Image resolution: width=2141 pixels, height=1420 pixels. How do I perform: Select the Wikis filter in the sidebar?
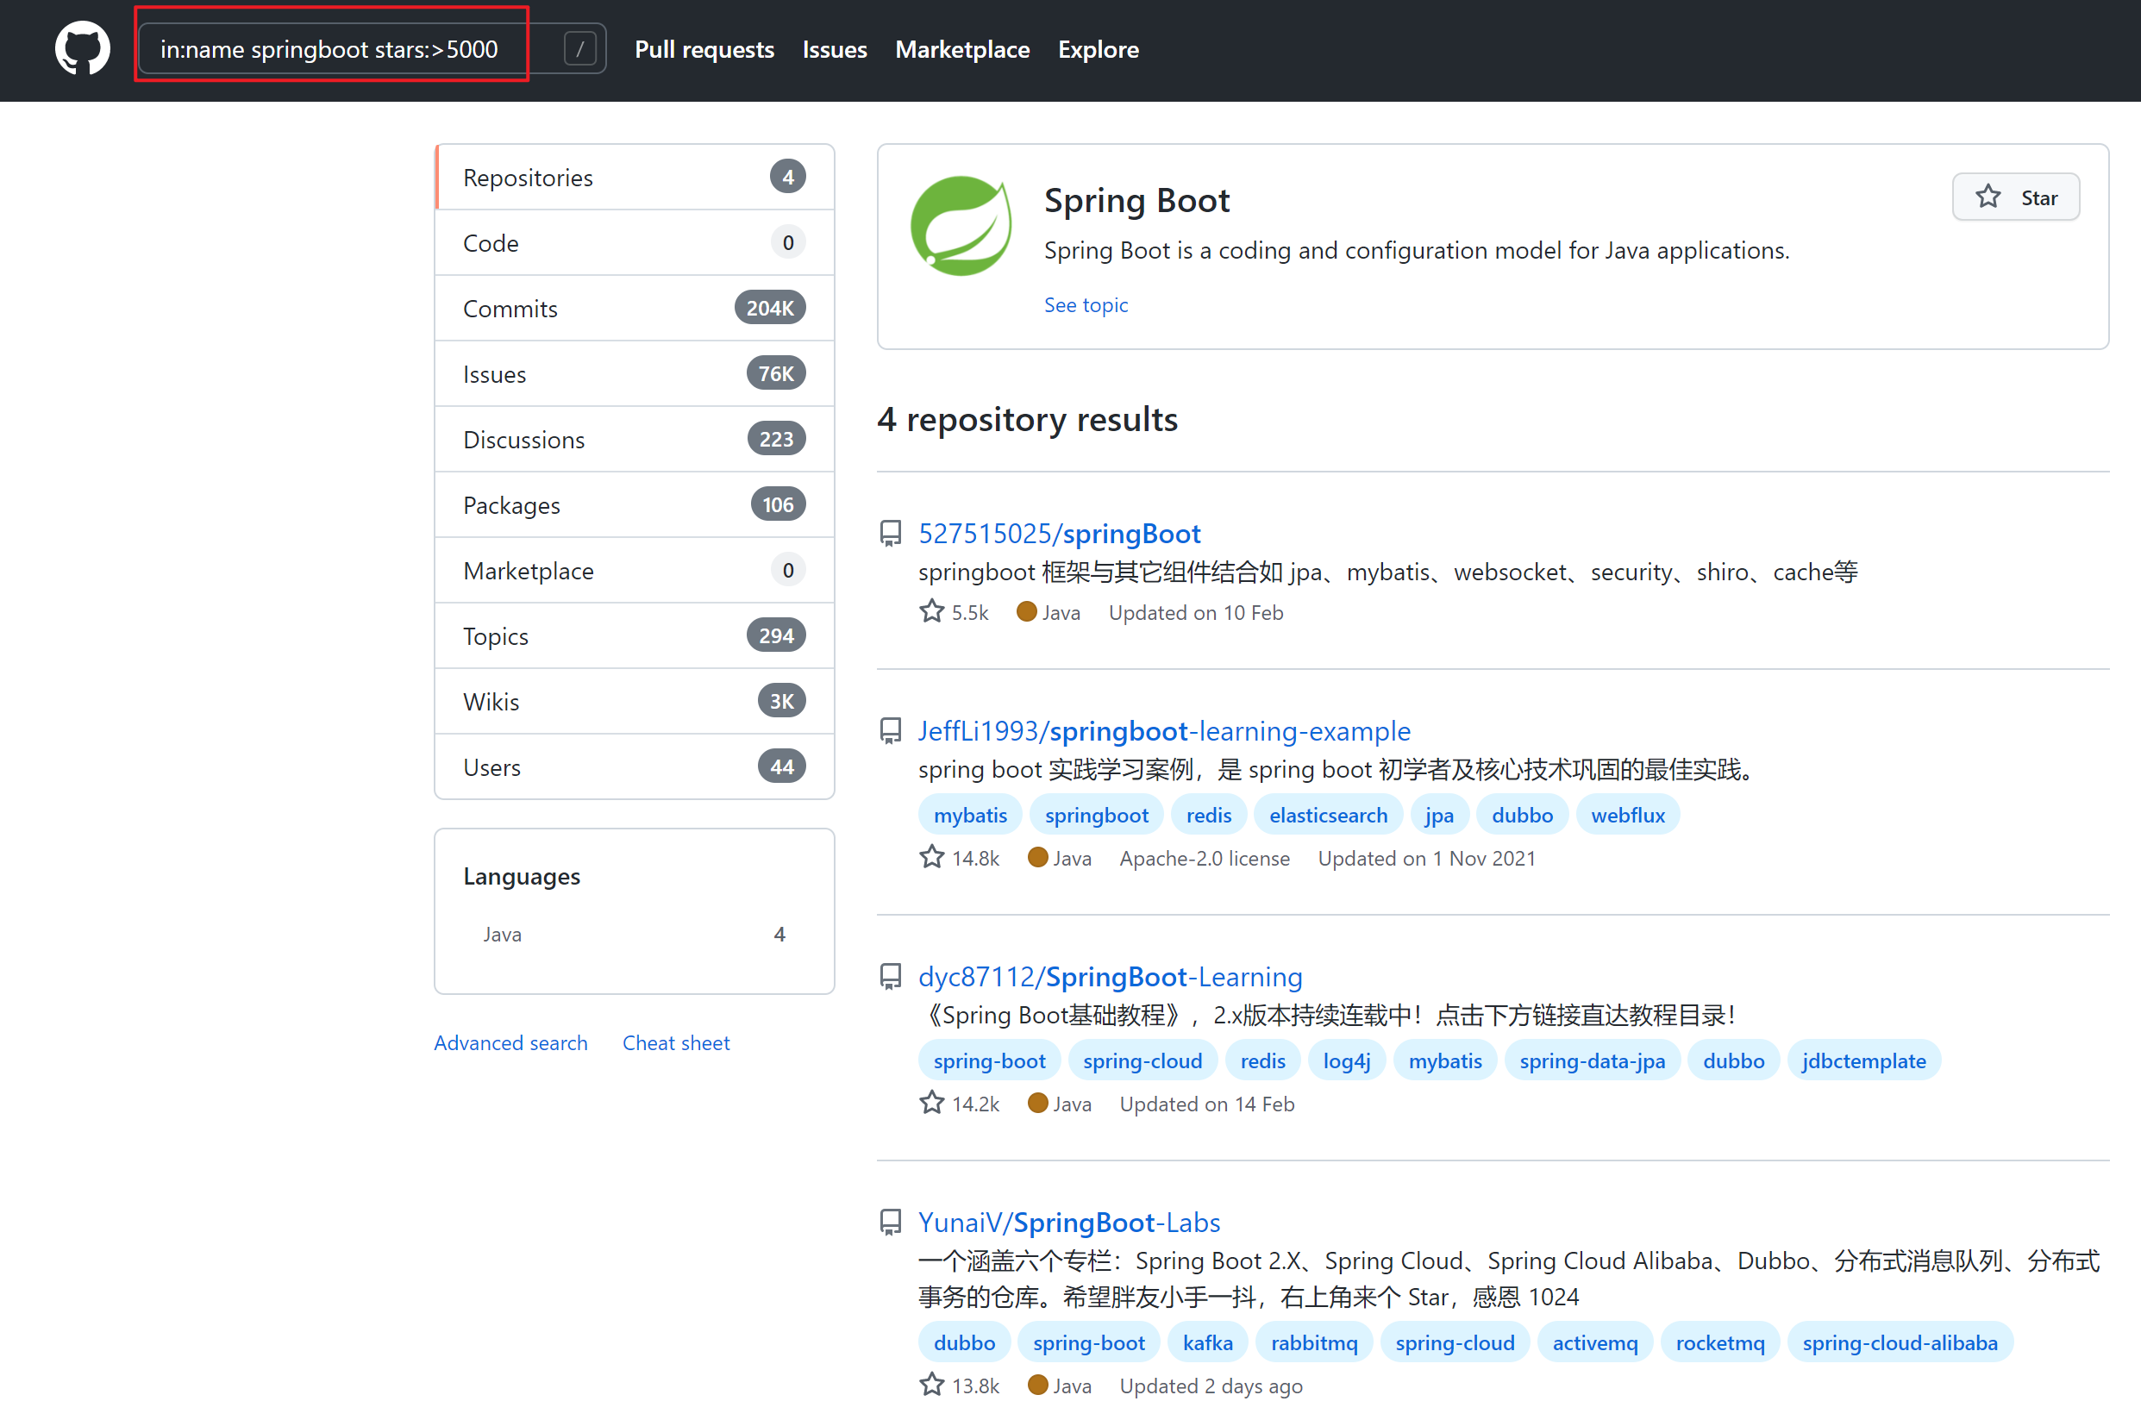pos(491,701)
